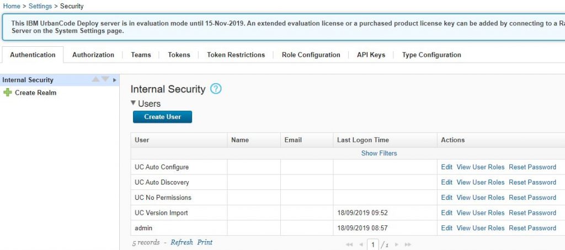The image size is (565, 250).
Task: Open the API Keys tab
Action: (x=371, y=55)
